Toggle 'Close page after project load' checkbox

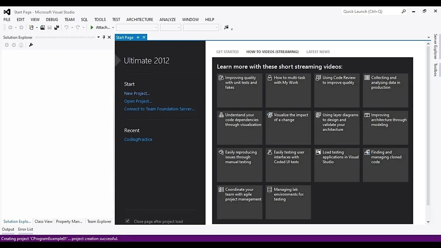[x=127, y=221]
